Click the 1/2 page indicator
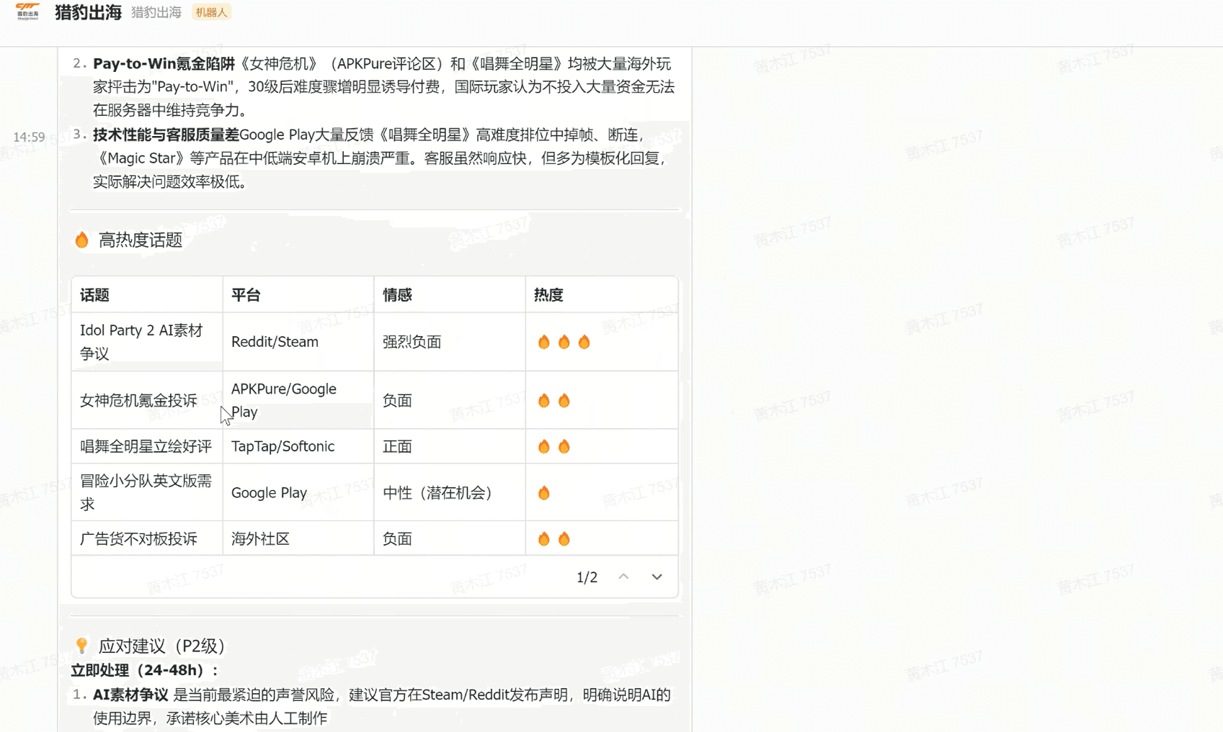1223x732 pixels. (587, 577)
